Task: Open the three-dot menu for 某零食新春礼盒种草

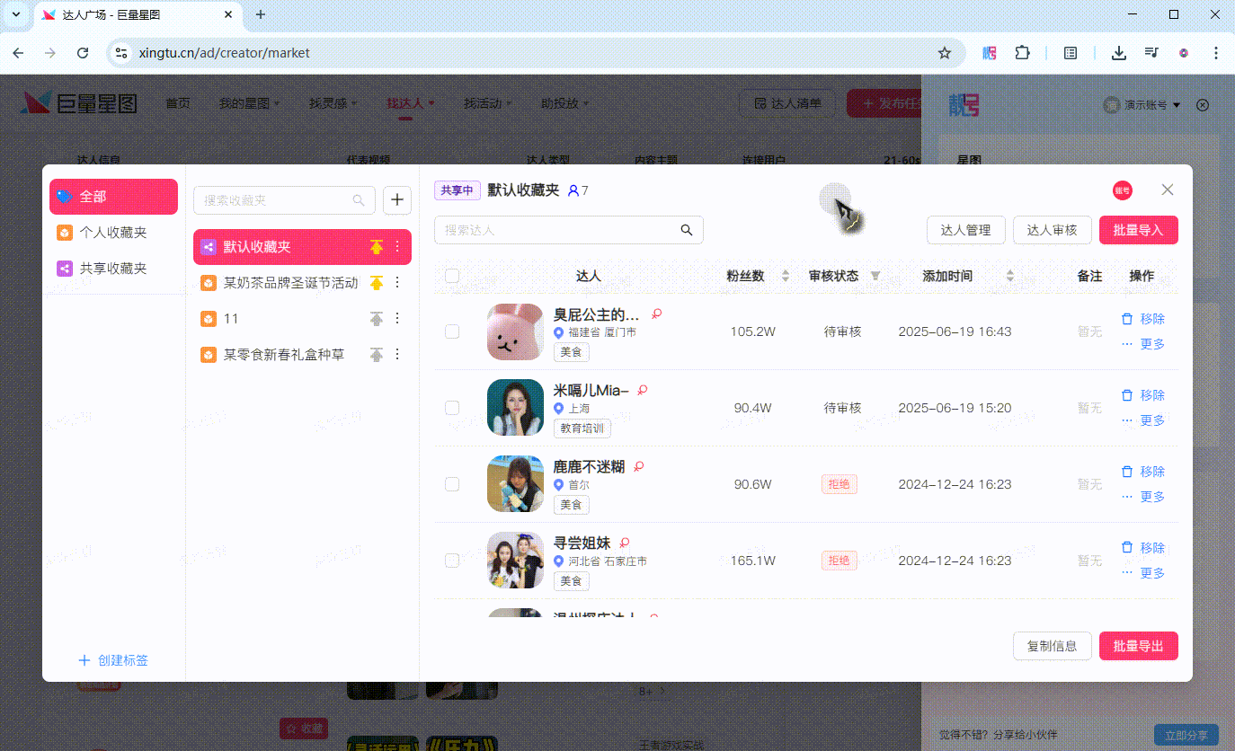Action: tap(398, 355)
